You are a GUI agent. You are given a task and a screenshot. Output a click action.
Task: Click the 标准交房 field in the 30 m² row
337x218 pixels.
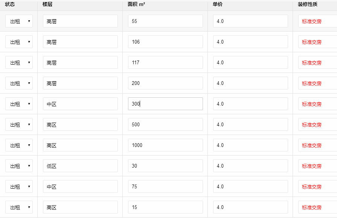(x=317, y=166)
